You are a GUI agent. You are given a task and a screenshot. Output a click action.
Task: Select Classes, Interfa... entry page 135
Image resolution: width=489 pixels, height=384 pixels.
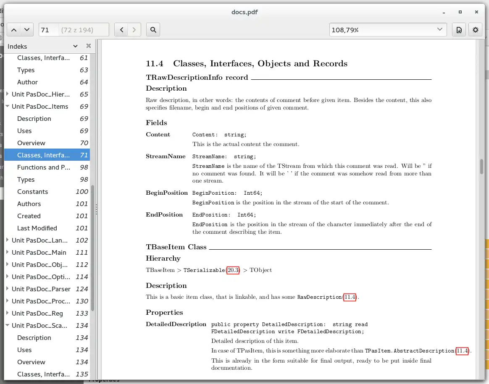47,374
